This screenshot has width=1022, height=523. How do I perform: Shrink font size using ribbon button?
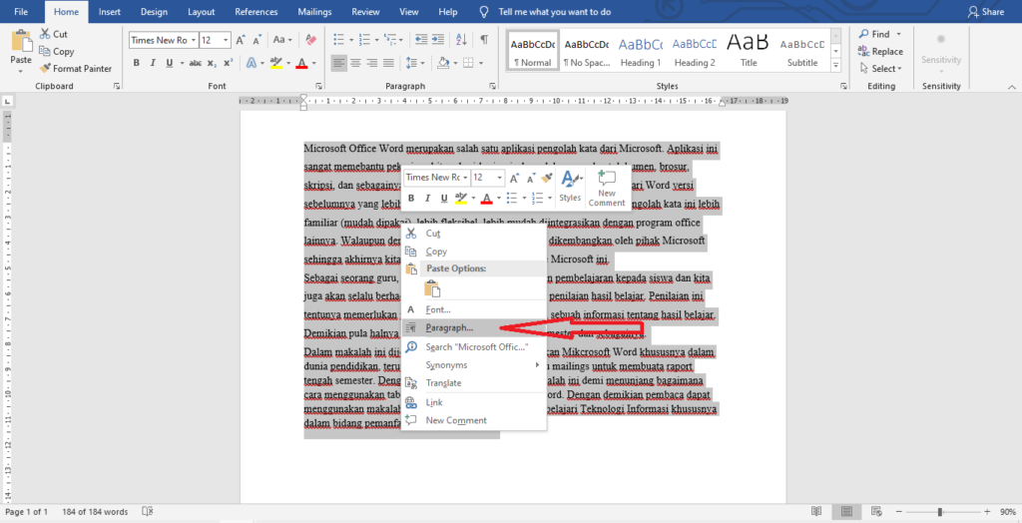(258, 41)
